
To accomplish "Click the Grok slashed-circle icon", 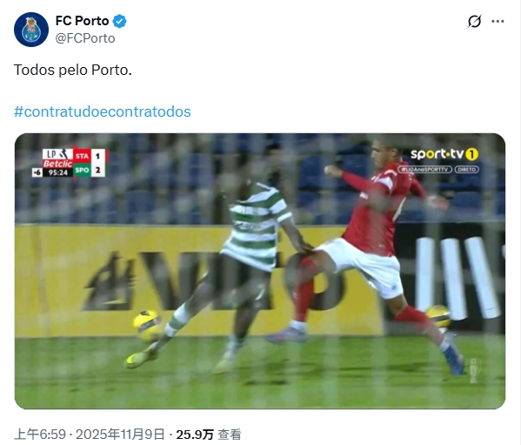I will point(474,21).
